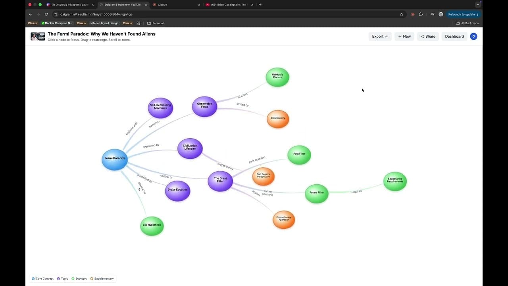Screen dimensions: 508x286
Task: Click the Topic purple color dot in legend
Action: tap(59, 278)
